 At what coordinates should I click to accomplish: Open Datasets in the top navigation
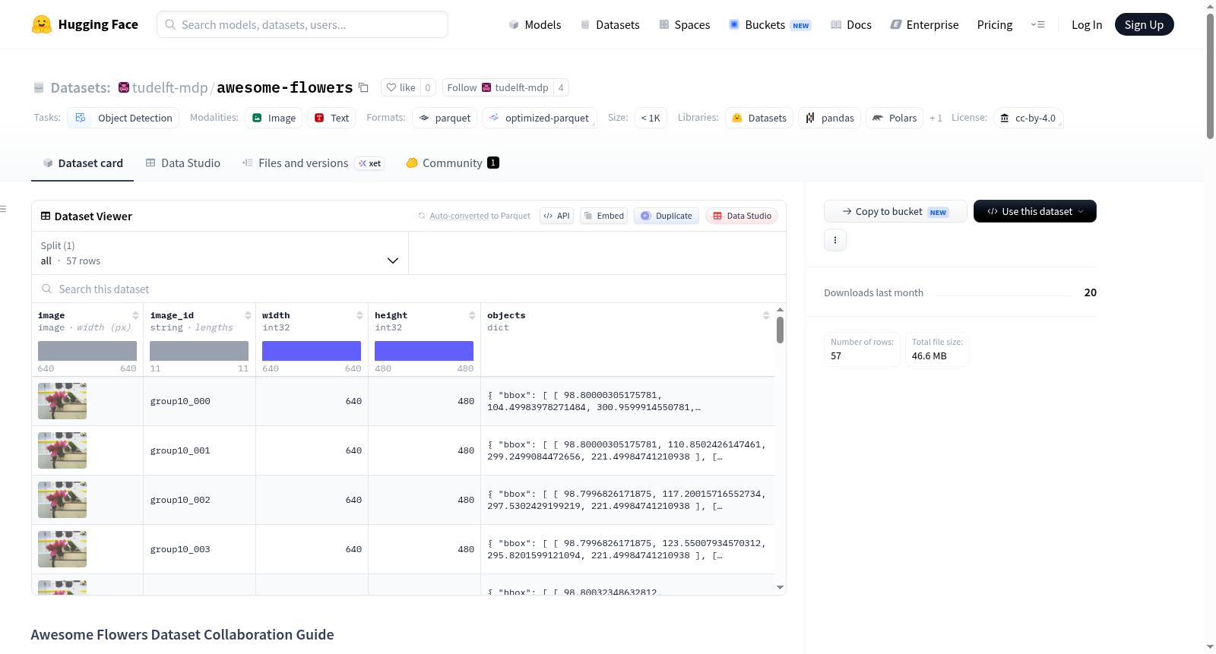point(610,24)
